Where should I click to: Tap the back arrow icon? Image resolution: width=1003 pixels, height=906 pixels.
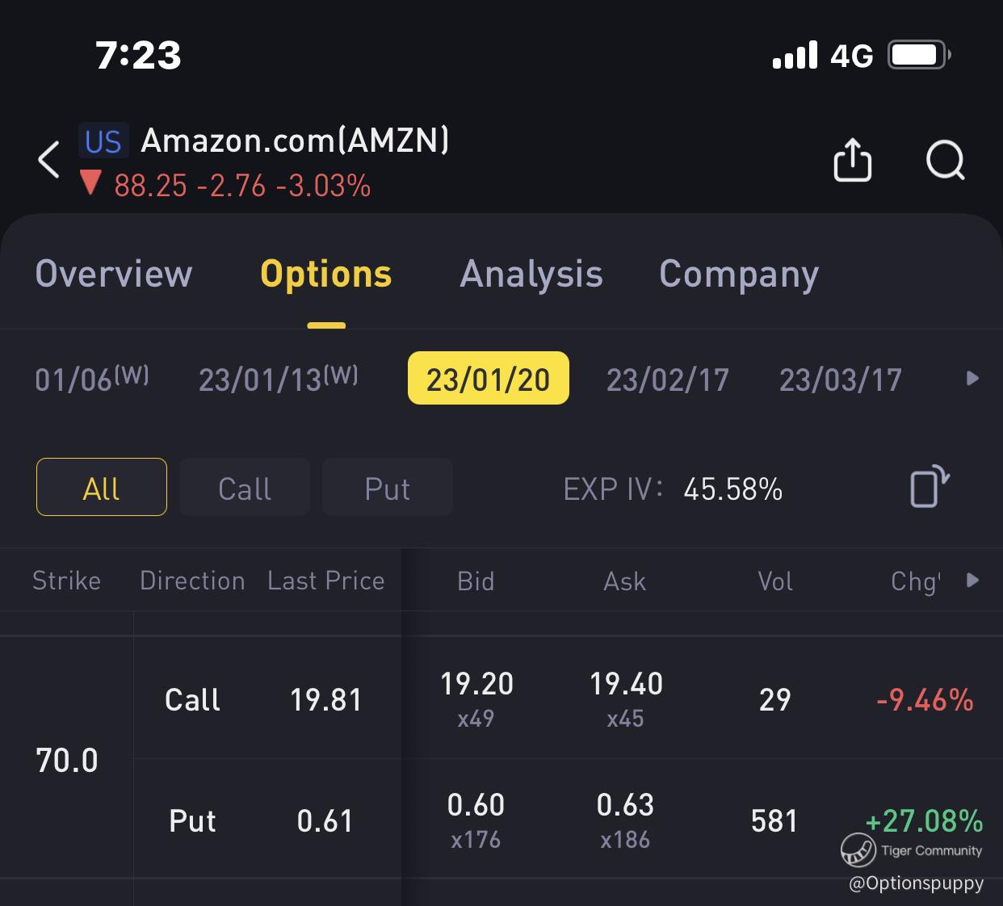pos(49,159)
